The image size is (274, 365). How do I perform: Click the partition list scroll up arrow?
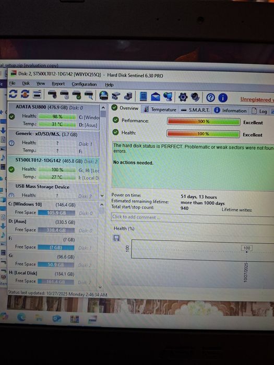[102, 204]
